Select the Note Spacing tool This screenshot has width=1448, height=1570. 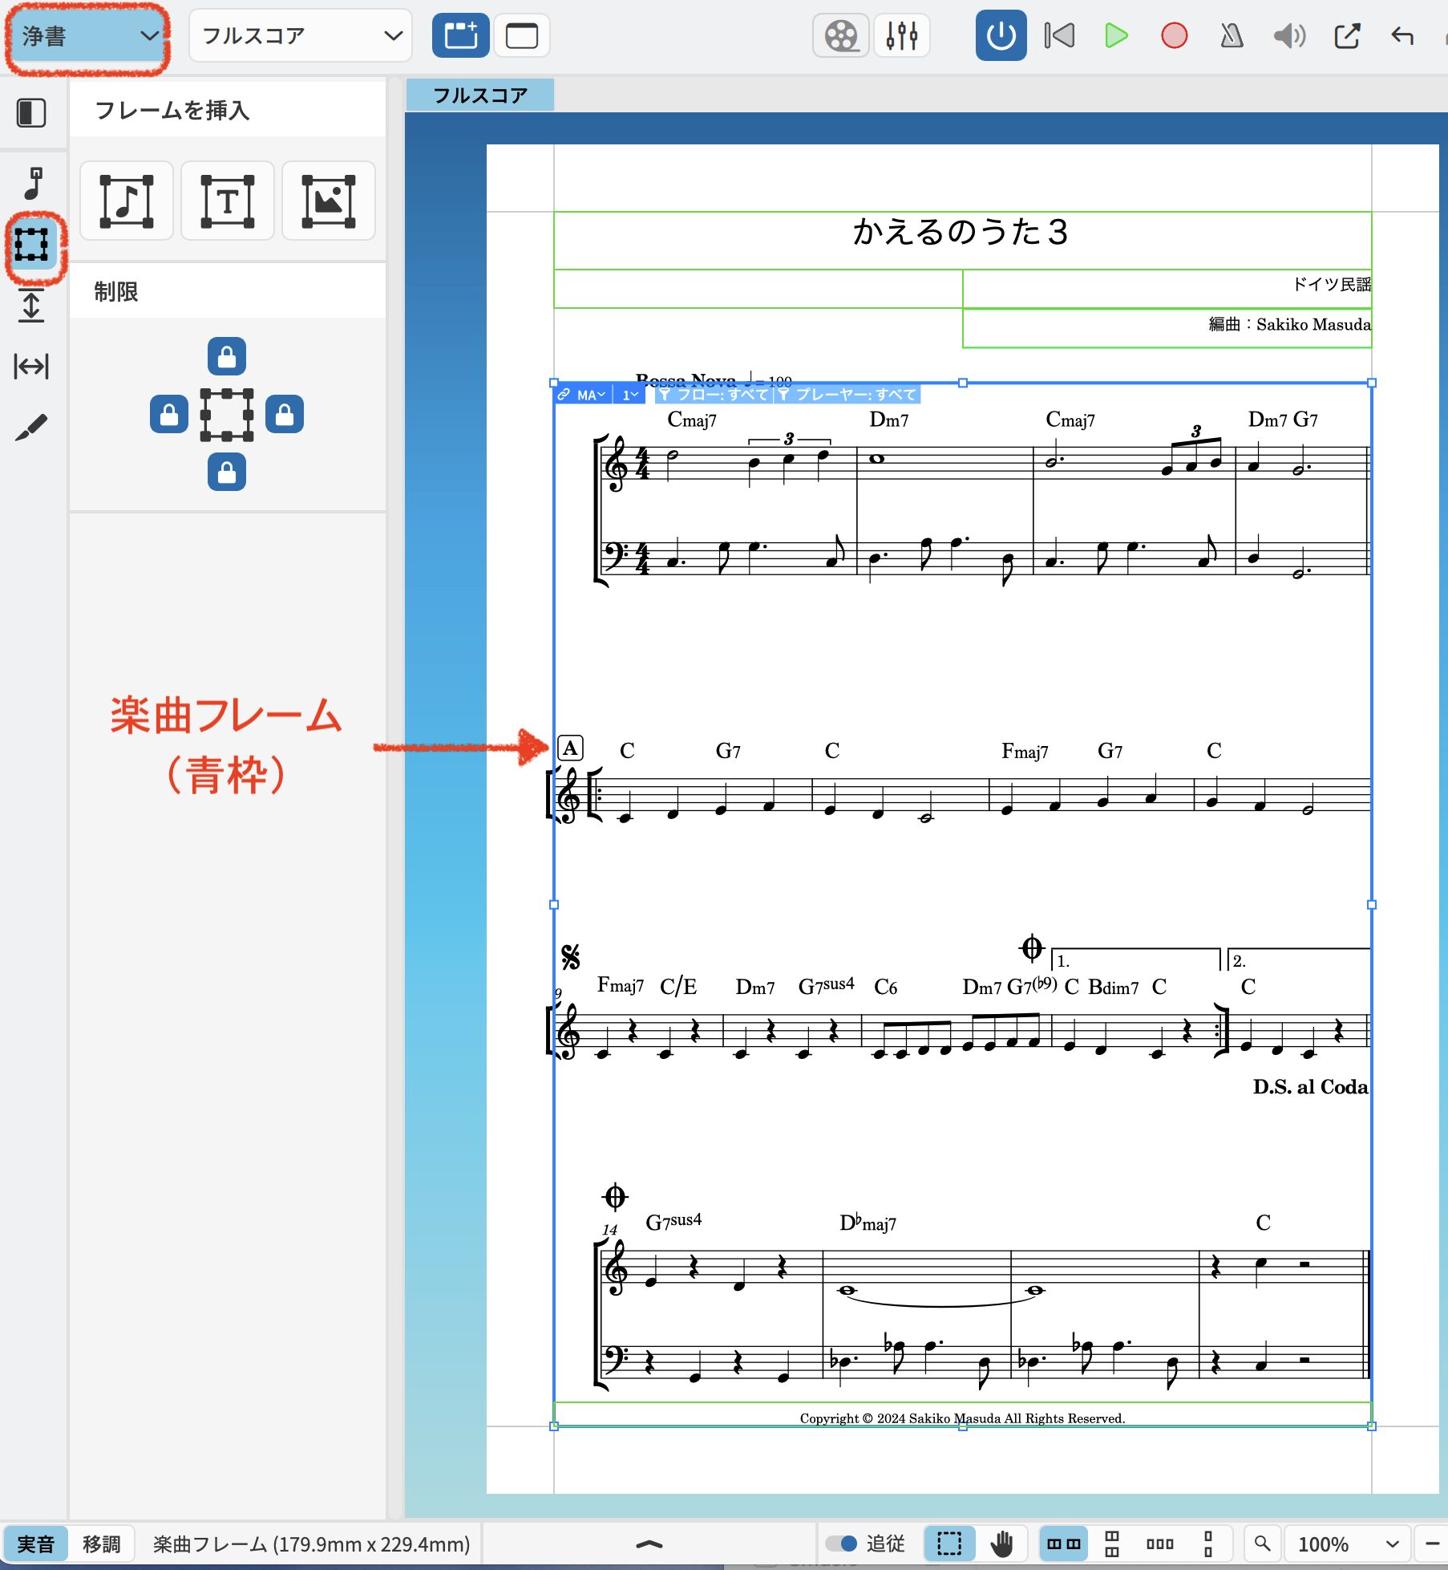pos(31,367)
